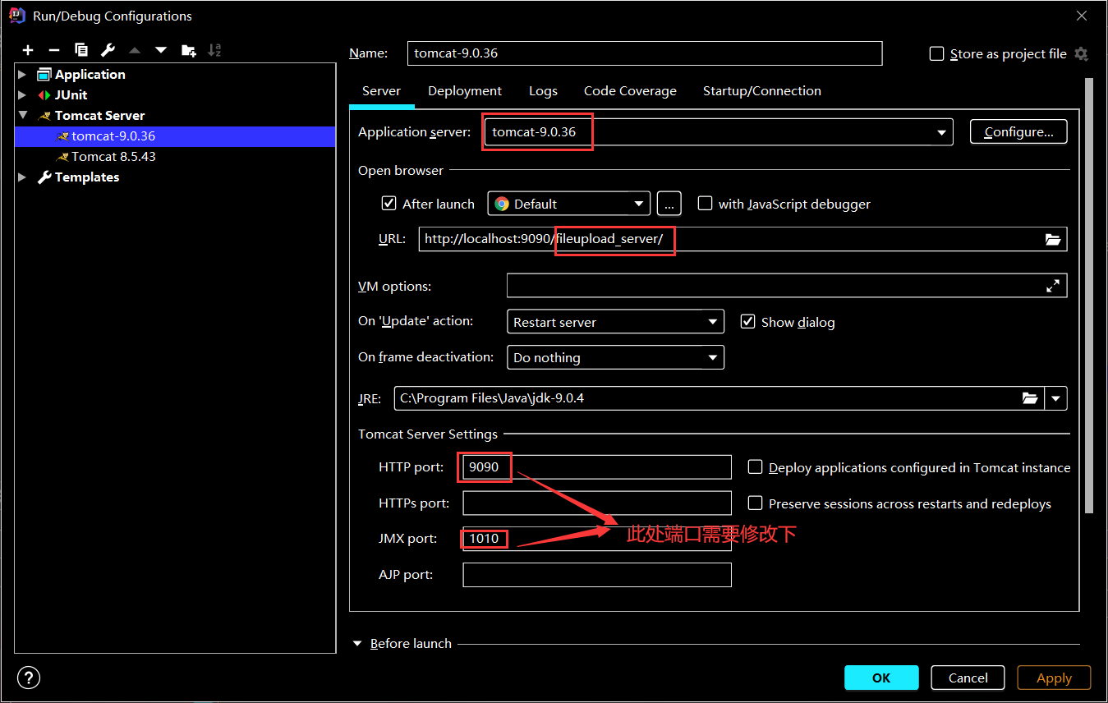Image resolution: width=1108 pixels, height=703 pixels.
Task: Close the Run/Debug Configurations dialog
Action: (x=1082, y=16)
